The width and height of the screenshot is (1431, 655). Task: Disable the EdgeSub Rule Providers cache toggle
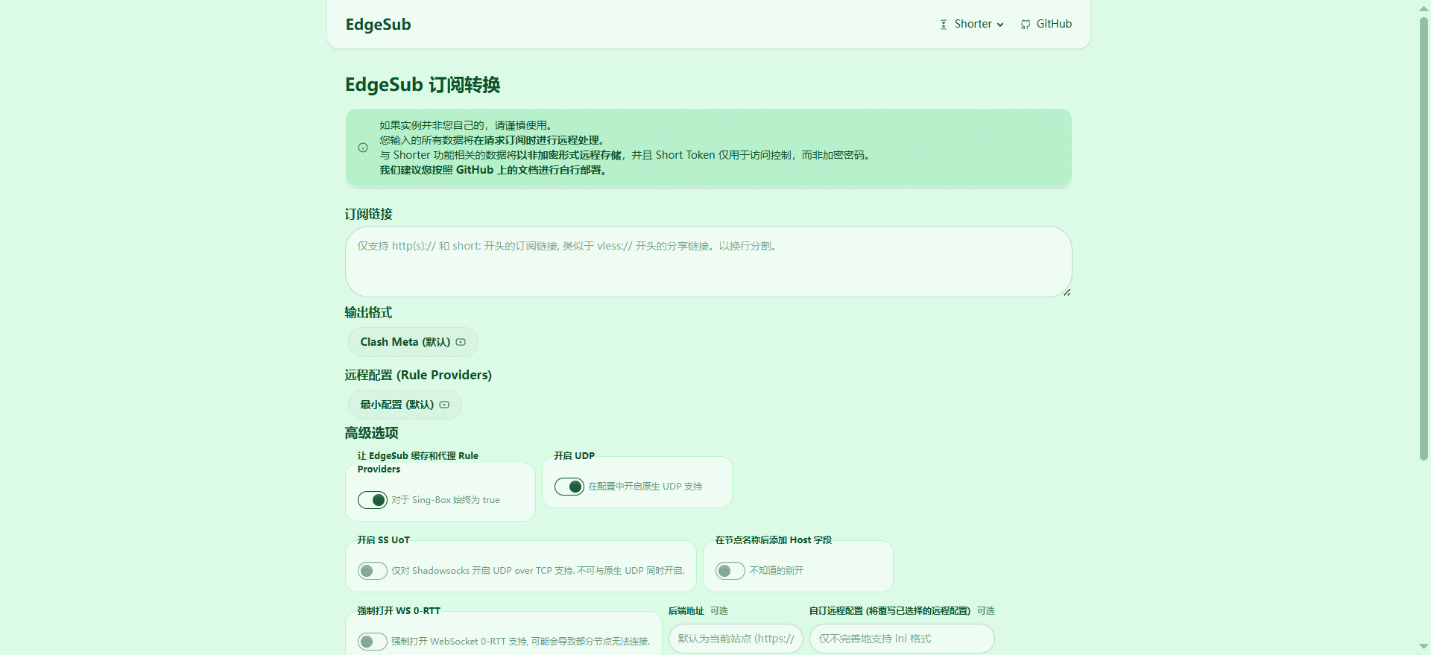pos(373,500)
